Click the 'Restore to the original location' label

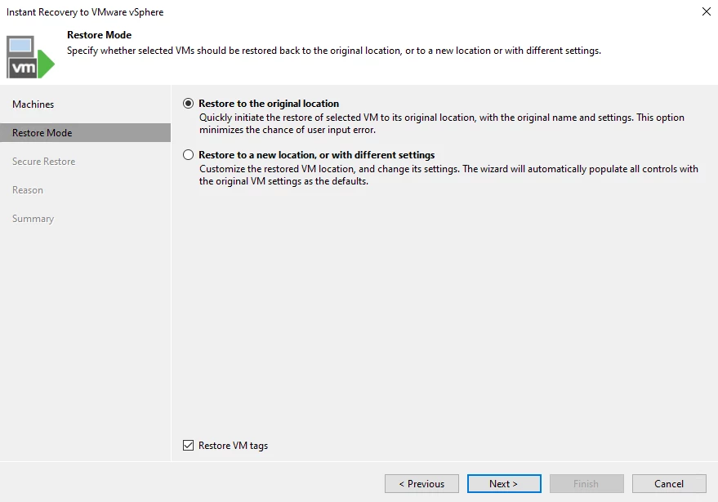coord(269,104)
